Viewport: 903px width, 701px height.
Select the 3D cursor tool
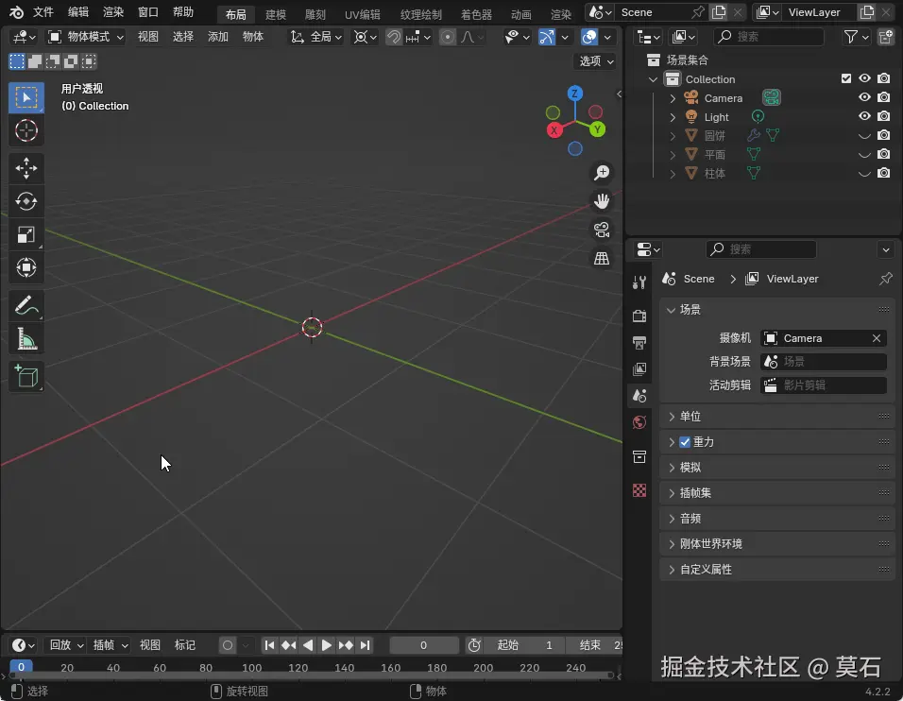pos(26,130)
